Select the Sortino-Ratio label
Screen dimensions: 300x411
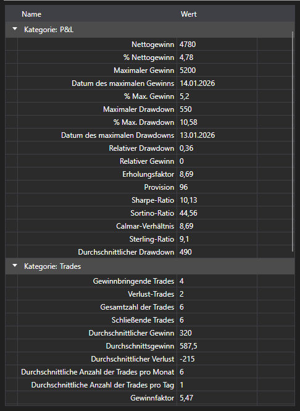pyautogui.click(x=152, y=213)
